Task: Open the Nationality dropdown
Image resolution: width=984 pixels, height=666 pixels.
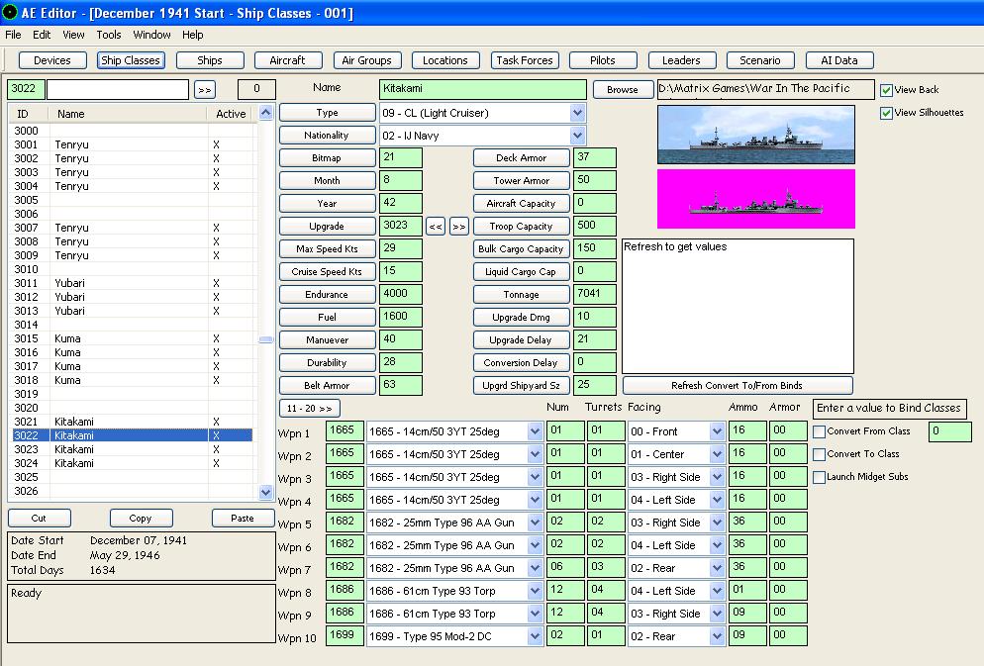Action: 577,136
